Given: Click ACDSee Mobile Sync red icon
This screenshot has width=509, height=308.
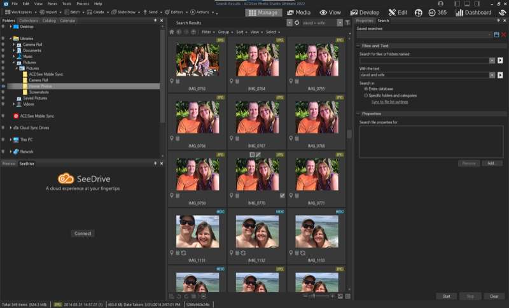Looking at the screenshot, I should [x=16, y=116].
